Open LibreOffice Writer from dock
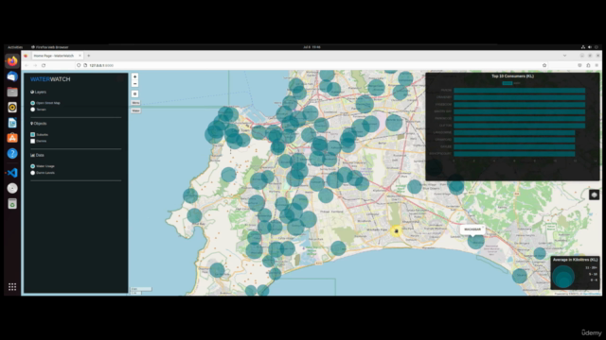Screen dimensions: 606x340 click(12, 123)
